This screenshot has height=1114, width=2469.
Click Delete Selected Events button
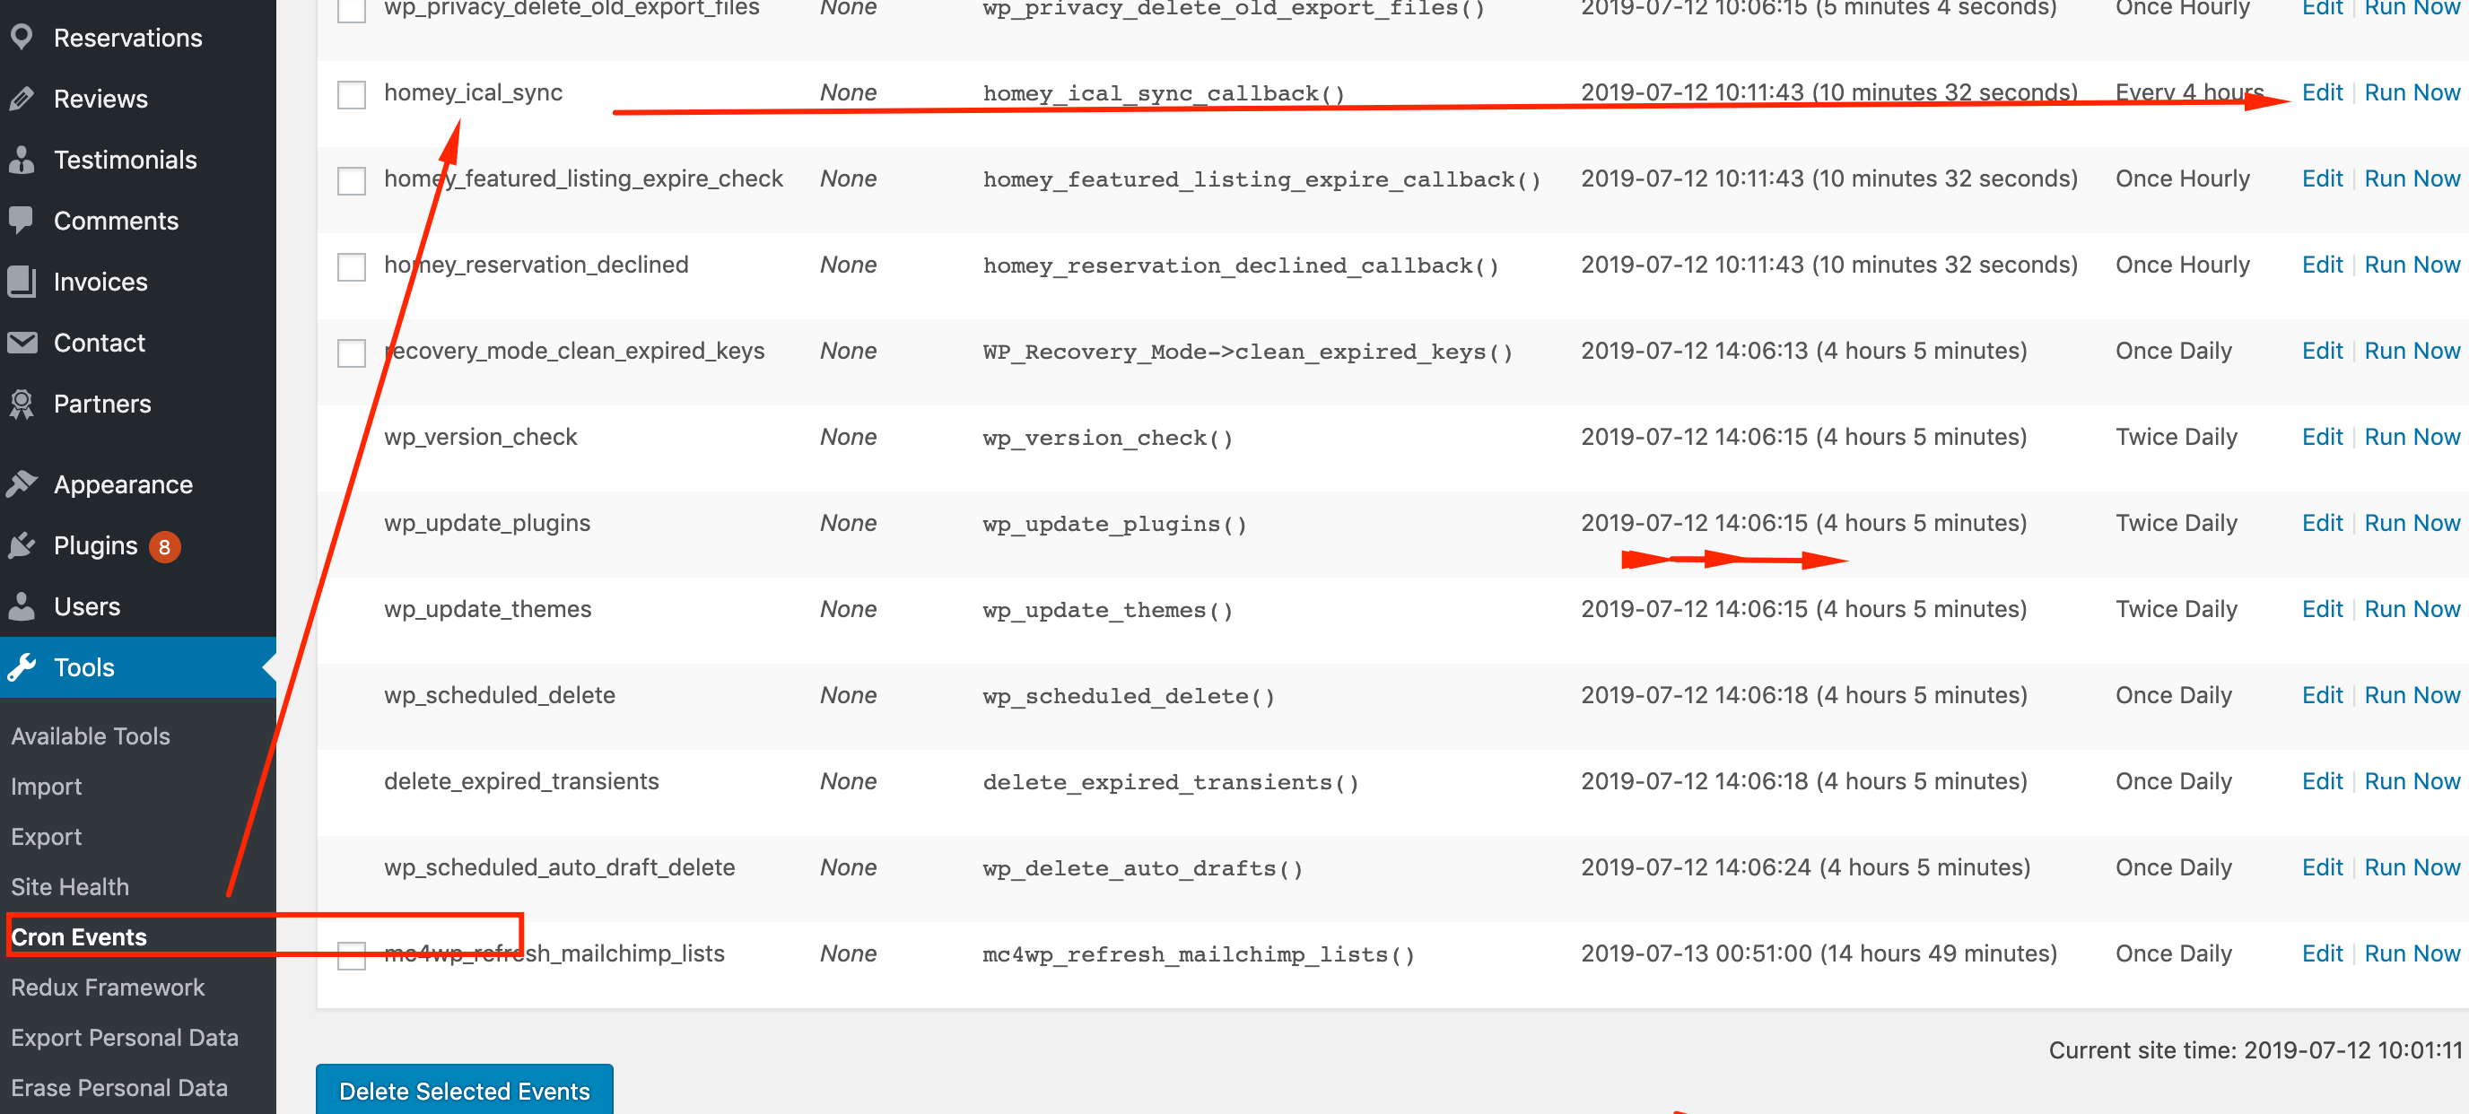click(x=464, y=1090)
